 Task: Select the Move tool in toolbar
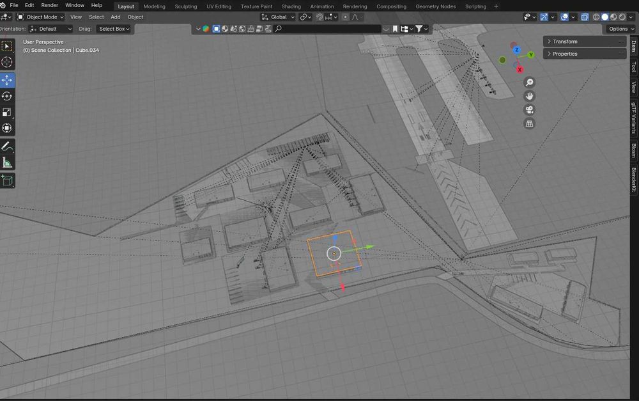[7, 81]
